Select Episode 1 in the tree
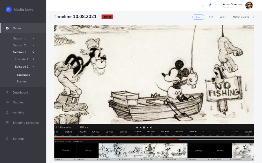 (21, 59)
